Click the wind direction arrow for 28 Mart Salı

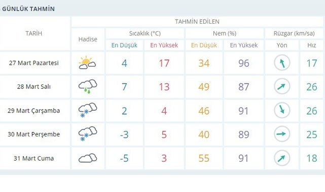[x=282, y=86]
